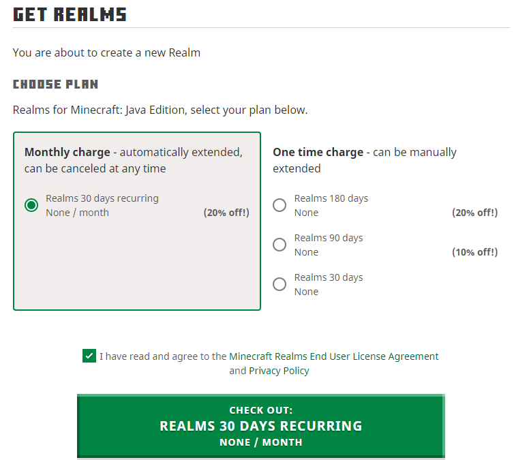
Task: Click the "One time charge" heading
Action: (x=318, y=152)
